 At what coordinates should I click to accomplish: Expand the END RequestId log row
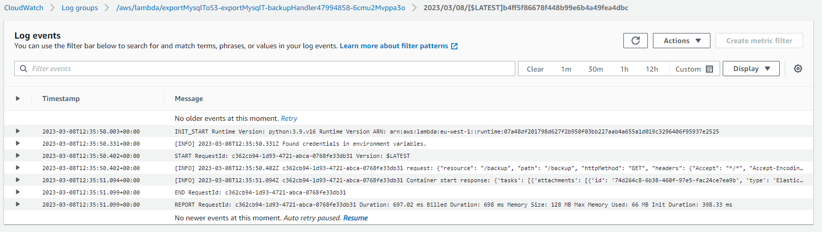pos(18,192)
